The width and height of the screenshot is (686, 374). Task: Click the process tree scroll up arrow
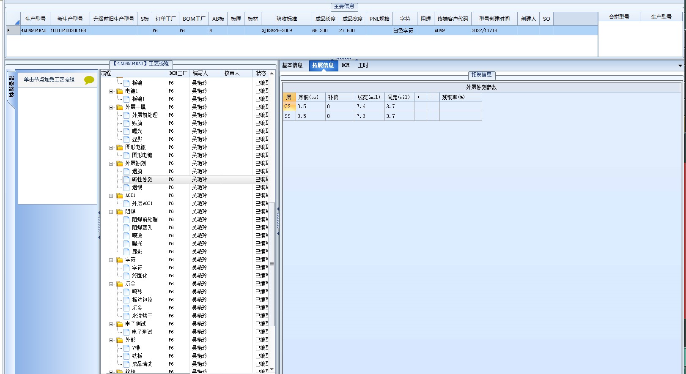[x=272, y=74]
